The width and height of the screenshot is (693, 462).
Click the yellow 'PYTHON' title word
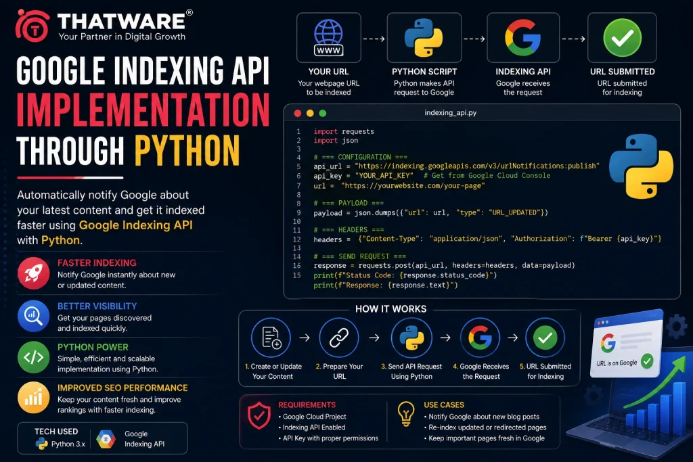point(187,150)
